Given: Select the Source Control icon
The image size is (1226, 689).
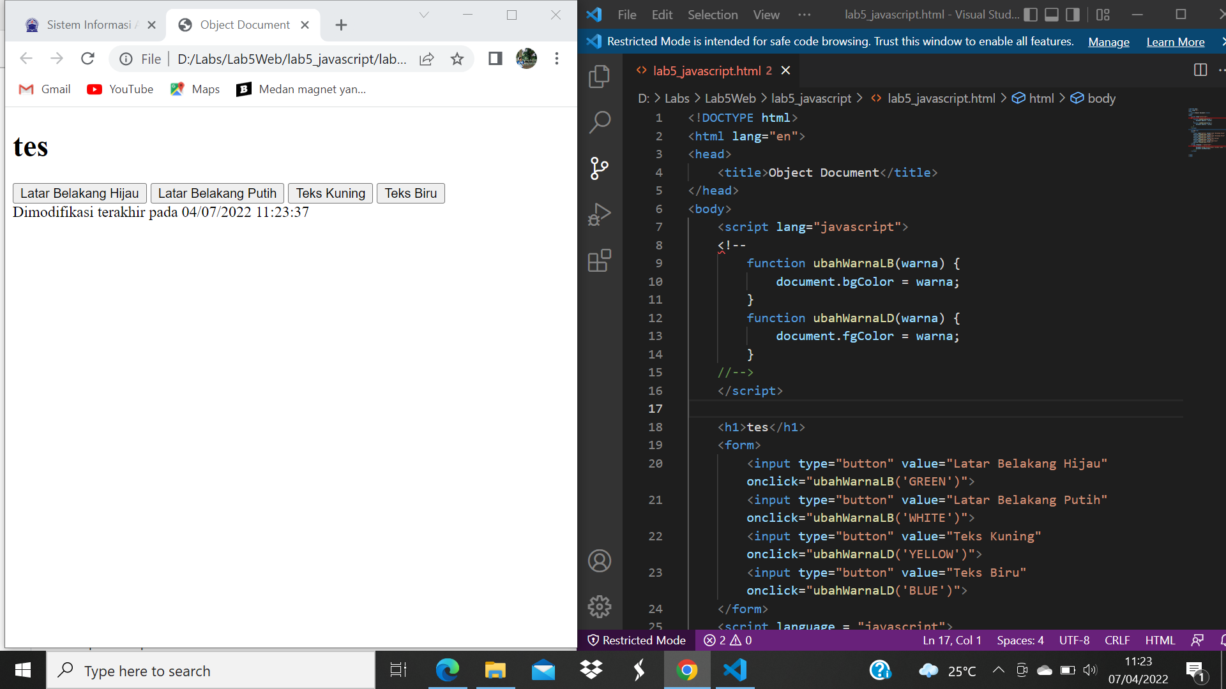Looking at the screenshot, I should (599, 167).
